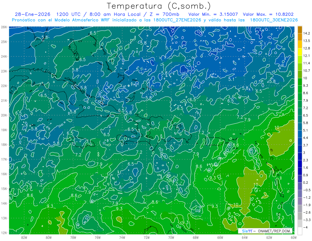This screenshot has height=241, width=312.
Task: Click the colorbar tick label '-0.5'
Action: (x=307, y=190)
